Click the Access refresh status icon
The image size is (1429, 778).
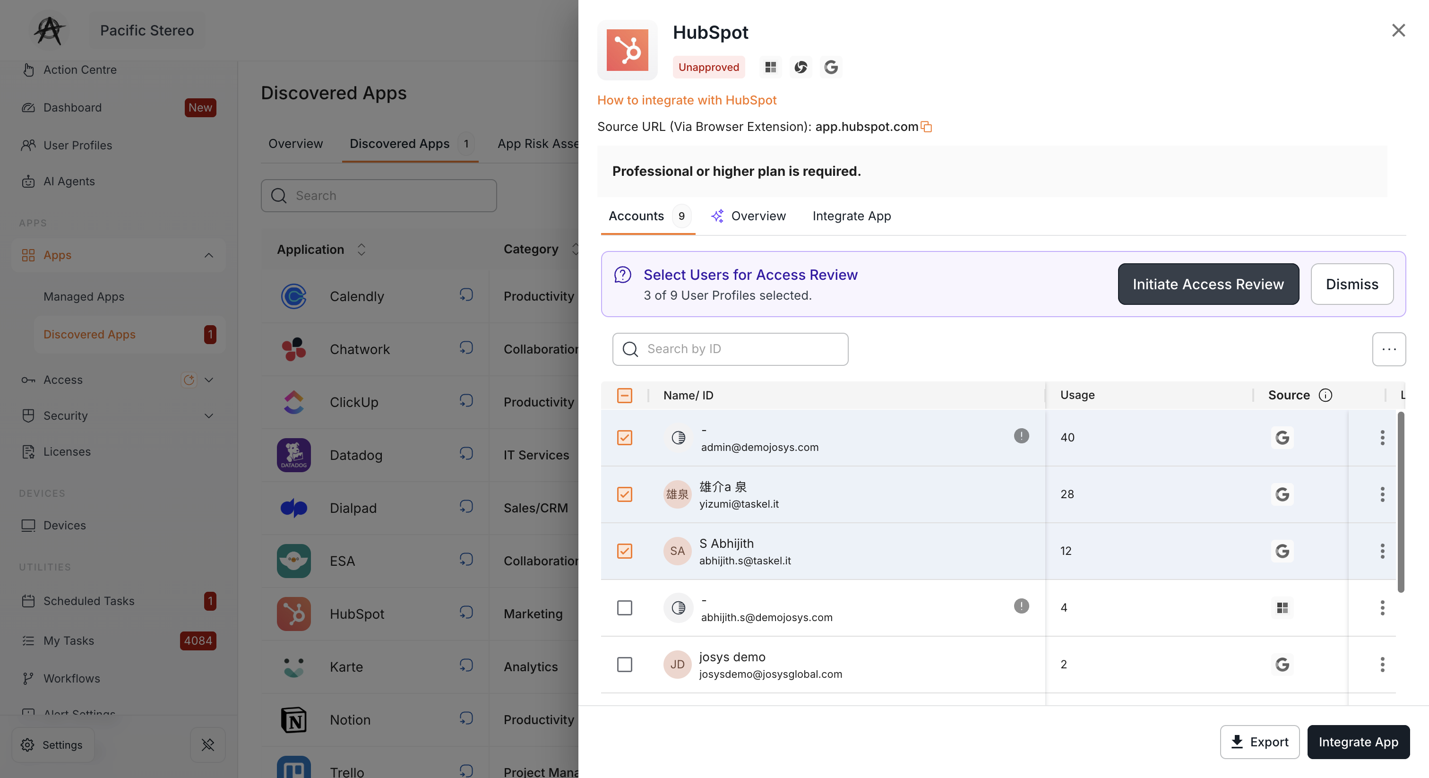[x=189, y=380]
